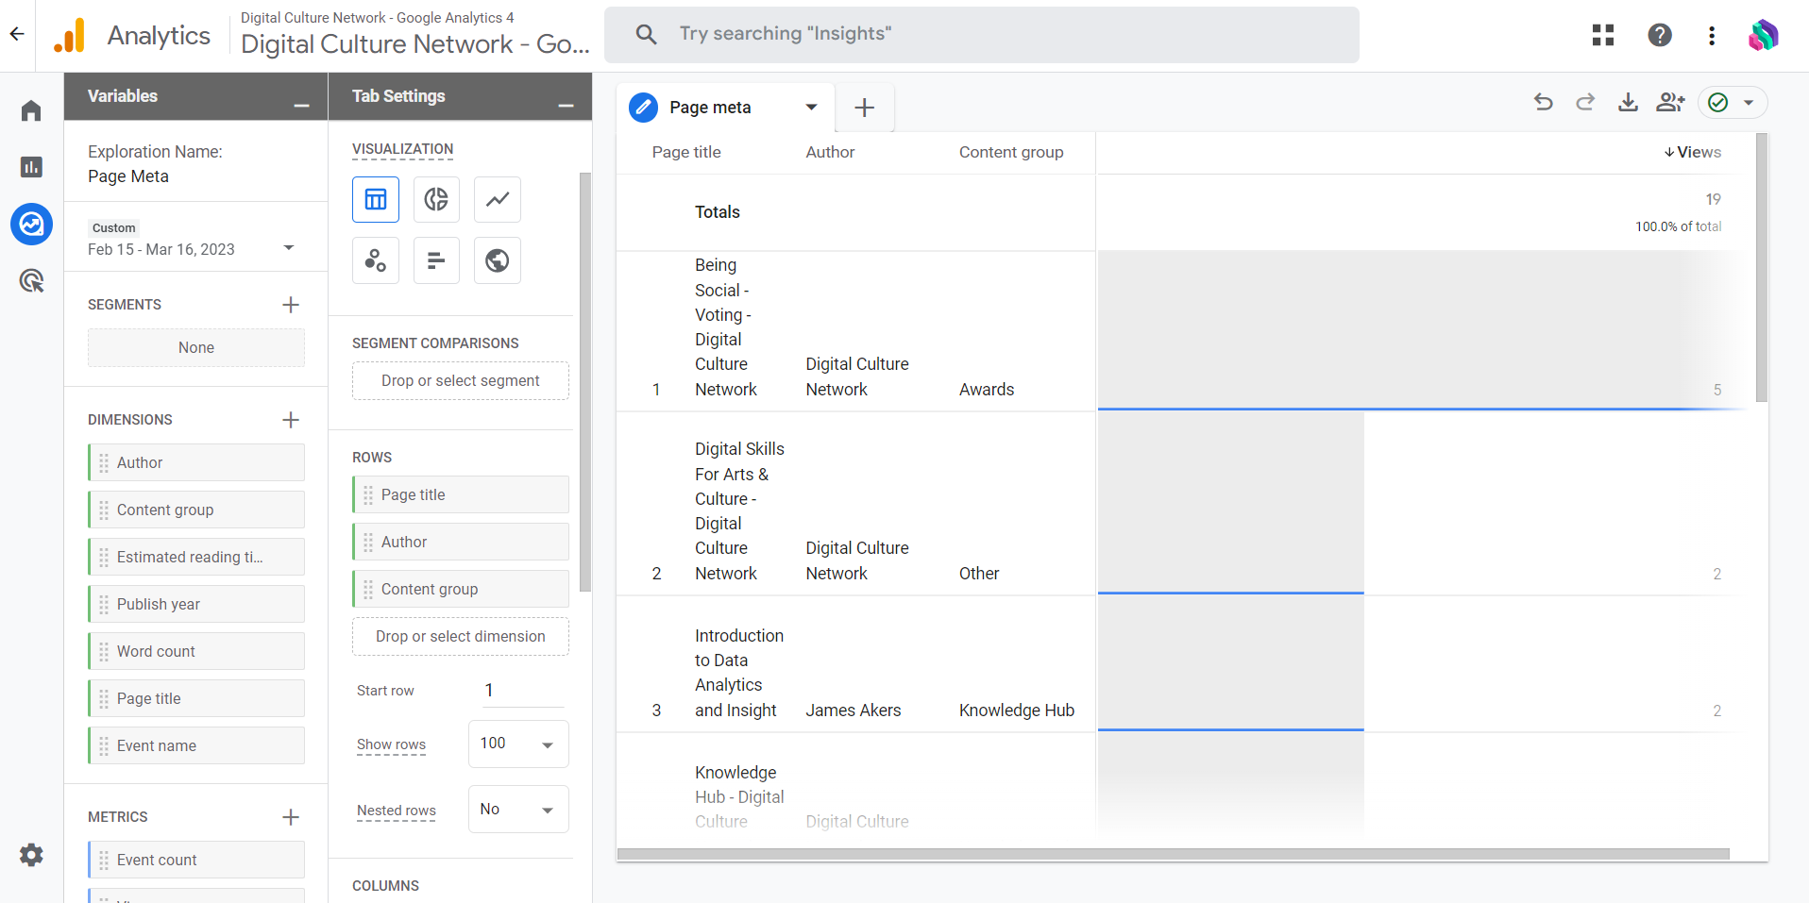Open the Nested rows dropdown

click(x=518, y=810)
